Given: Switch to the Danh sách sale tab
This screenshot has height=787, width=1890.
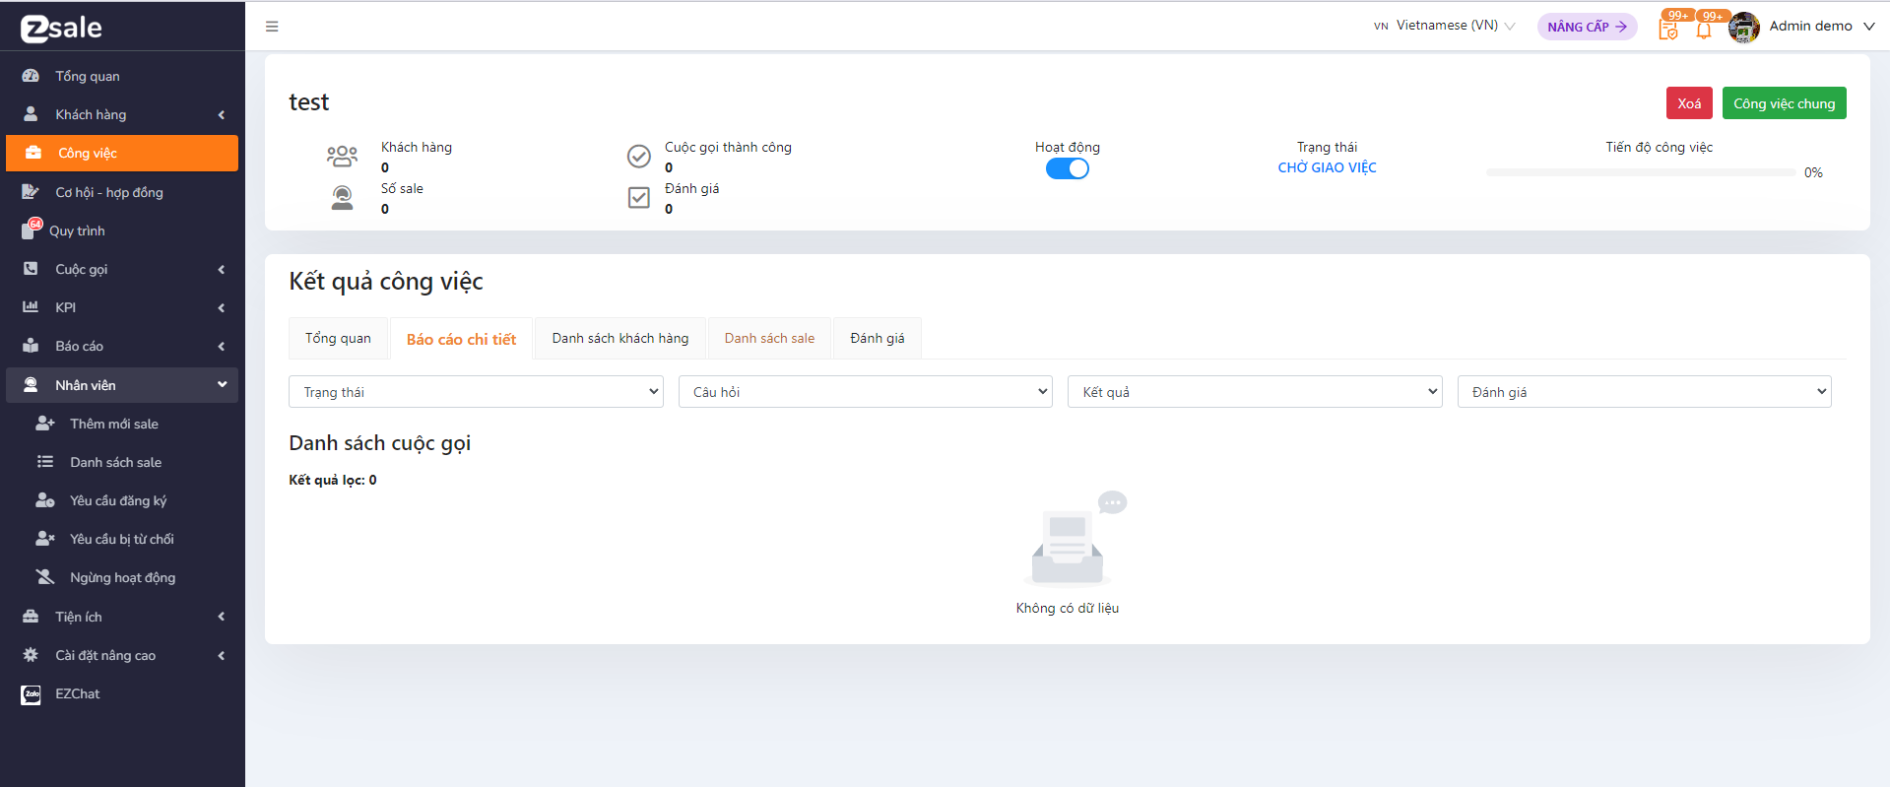Looking at the screenshot, I should coord(769,338).
